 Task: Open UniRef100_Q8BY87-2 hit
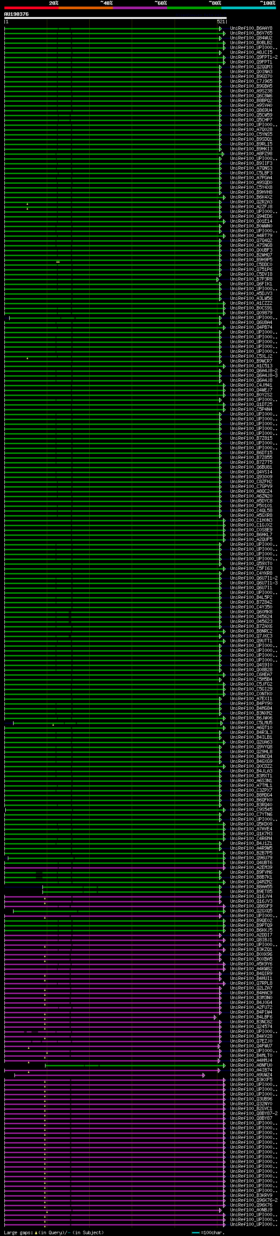[x=254, y=1113]
